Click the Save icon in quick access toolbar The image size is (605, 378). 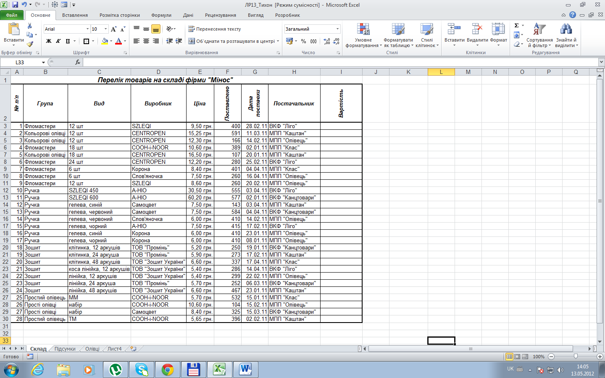tap(15, 5)
